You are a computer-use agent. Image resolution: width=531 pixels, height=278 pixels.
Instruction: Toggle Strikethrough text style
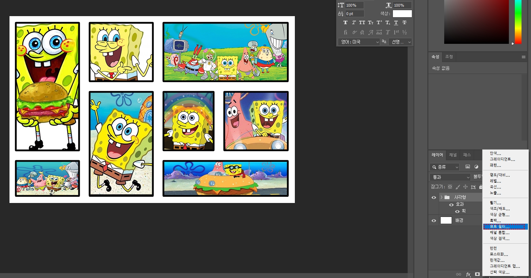tap(404, 23)
